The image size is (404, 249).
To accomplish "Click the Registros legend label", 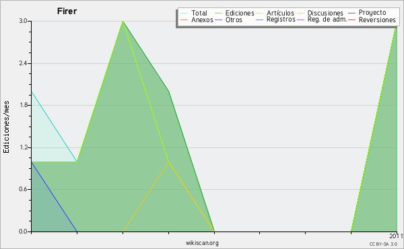I will [x=281, y=20].
